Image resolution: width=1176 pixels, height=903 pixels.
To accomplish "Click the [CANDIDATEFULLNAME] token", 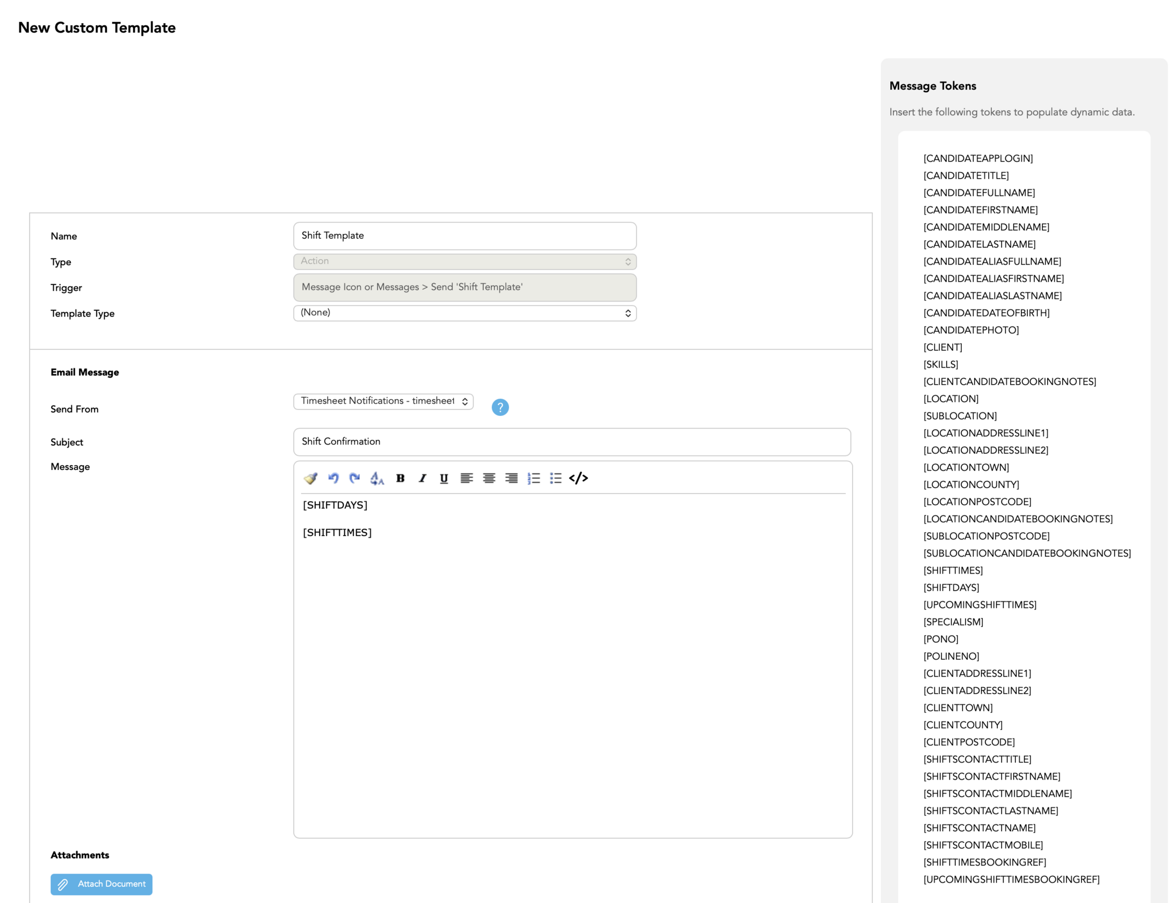I will point(978,193).
